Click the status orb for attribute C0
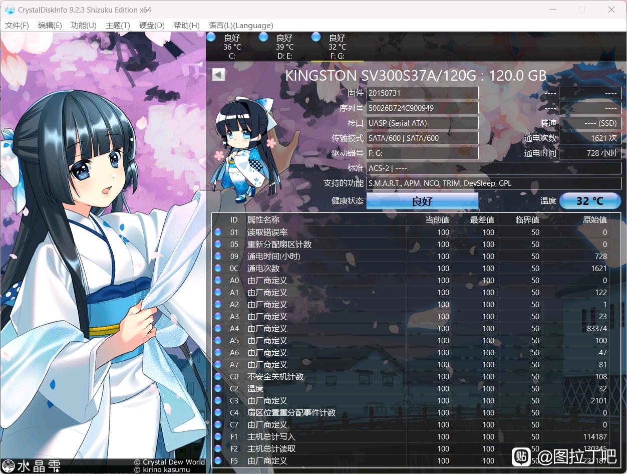The height and width of the screenshot is (474, 627). click(x=218, y=376)
